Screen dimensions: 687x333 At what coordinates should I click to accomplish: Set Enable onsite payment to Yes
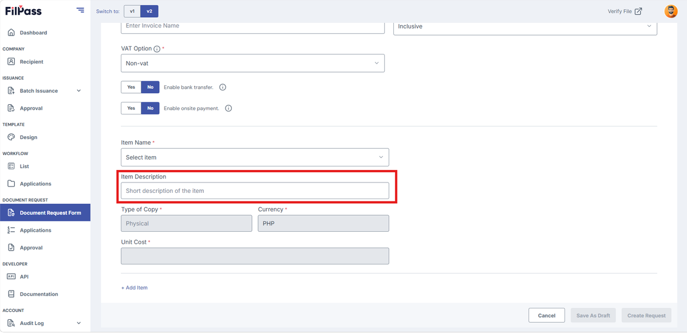tap(131, 108)
